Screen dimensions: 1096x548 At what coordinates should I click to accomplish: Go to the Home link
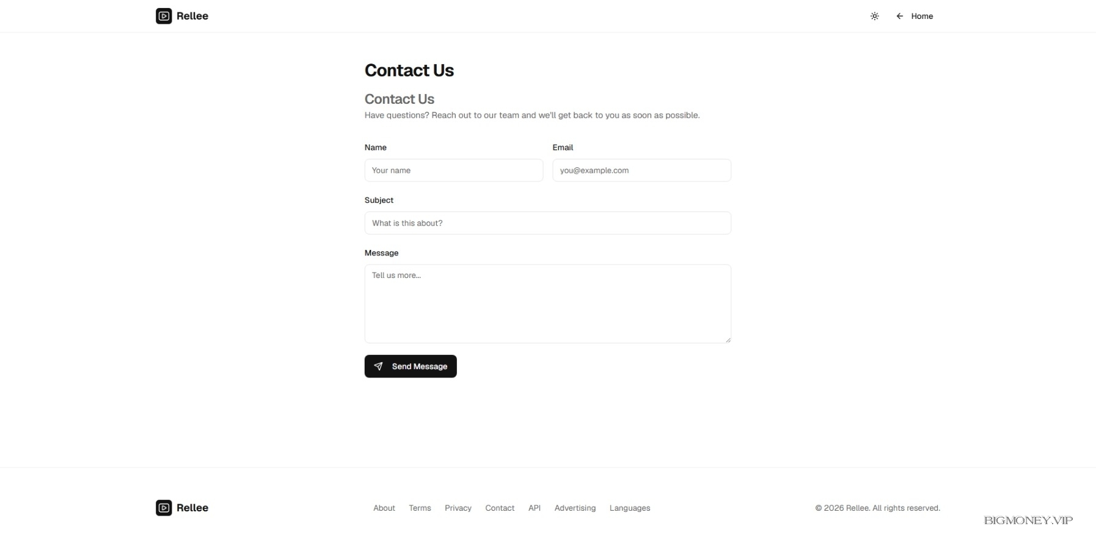921,16
